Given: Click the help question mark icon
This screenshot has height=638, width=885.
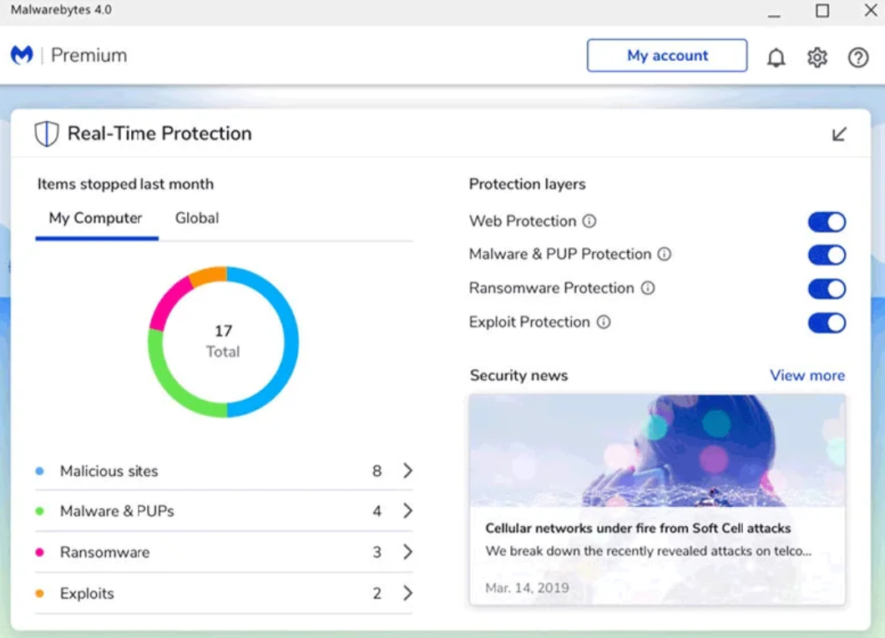Looking at the screenshot, I should point(858,58).
